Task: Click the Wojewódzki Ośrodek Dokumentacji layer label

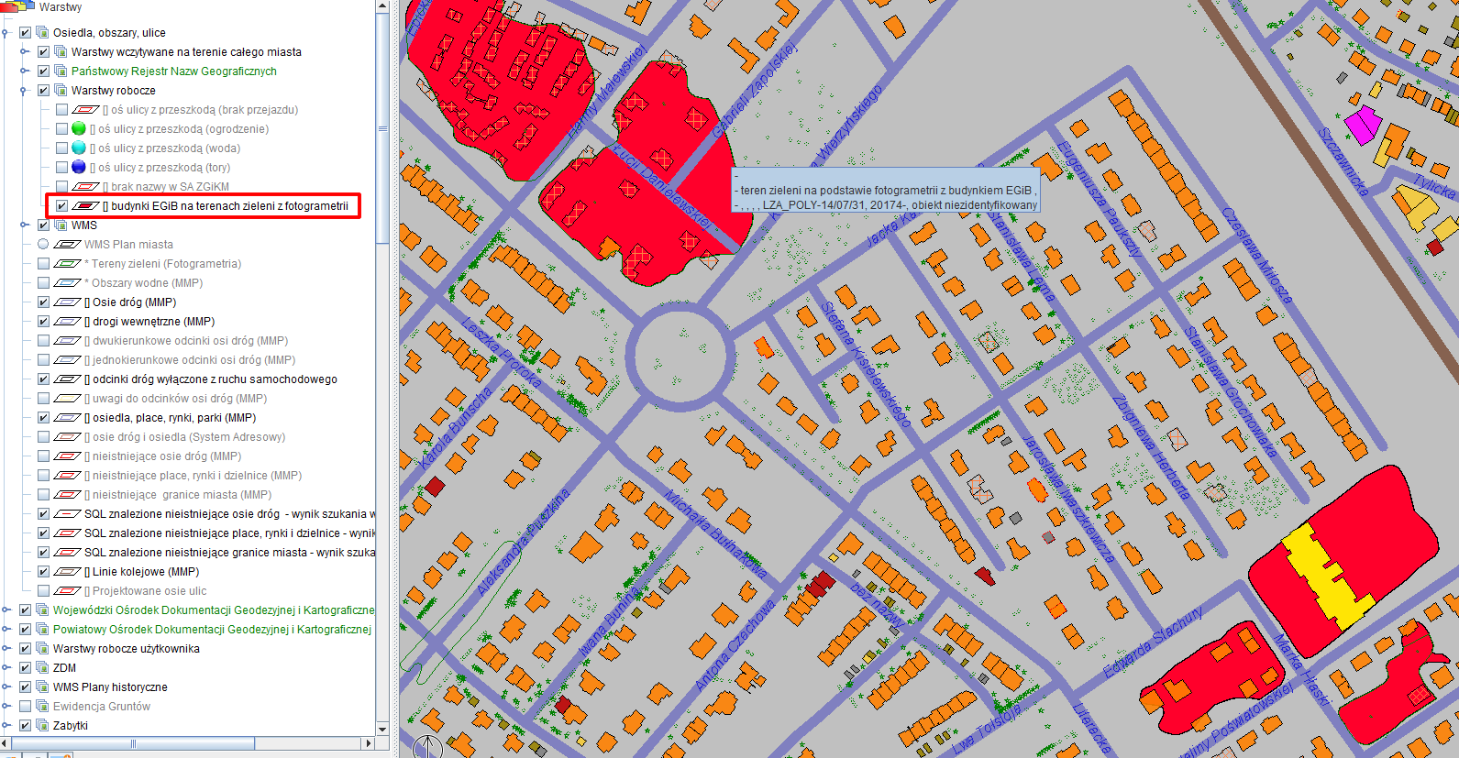Action: [x=213, y=610]
